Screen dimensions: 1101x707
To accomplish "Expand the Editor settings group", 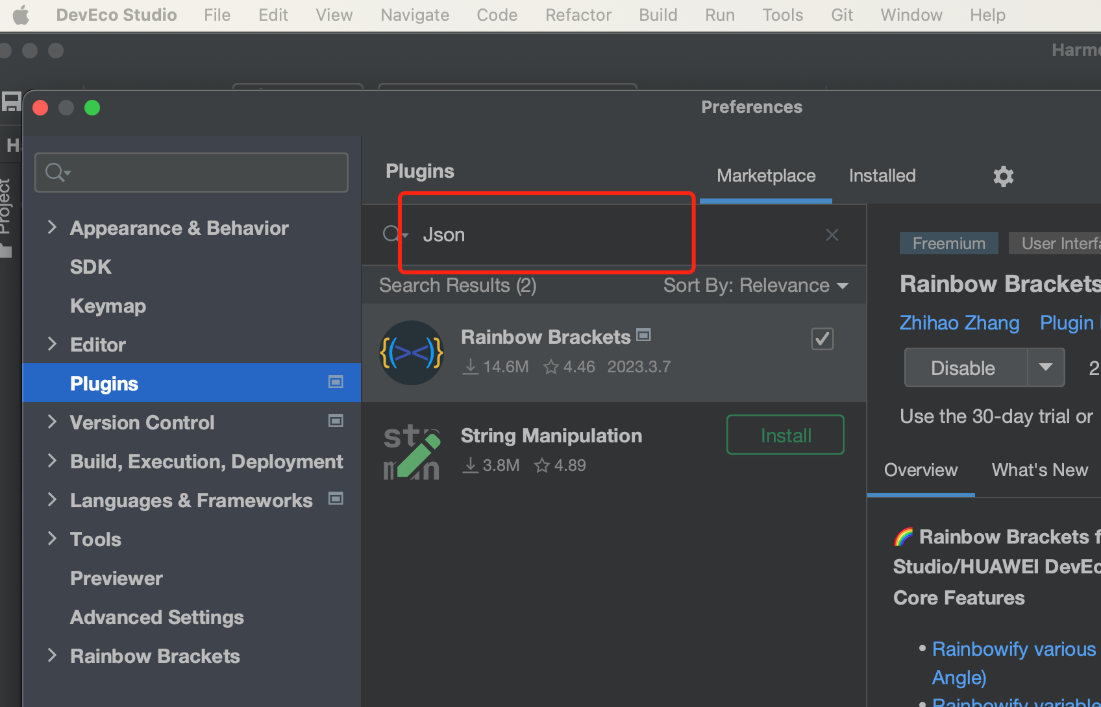I will pos(52,344).
